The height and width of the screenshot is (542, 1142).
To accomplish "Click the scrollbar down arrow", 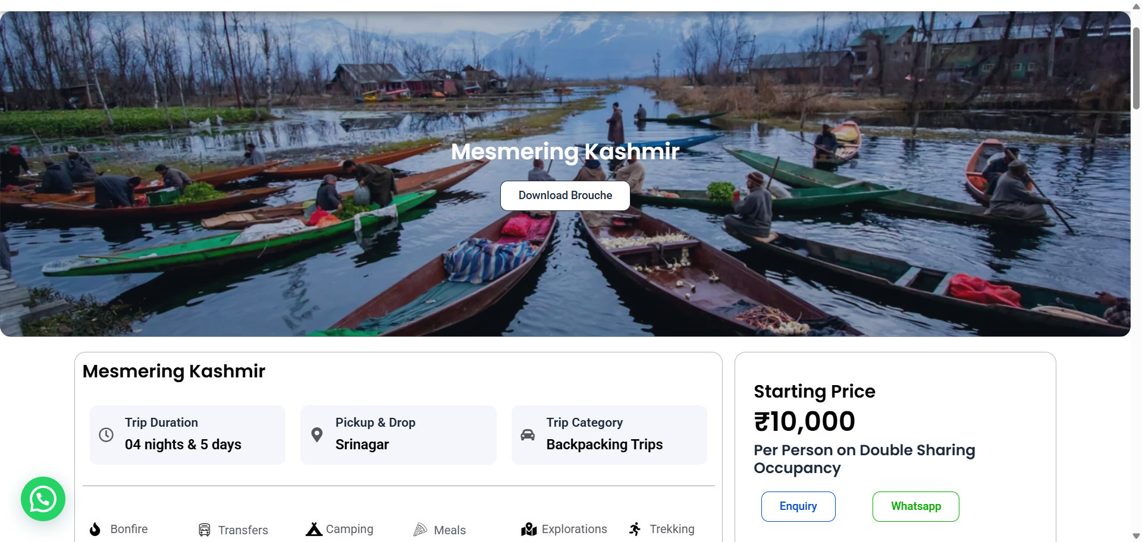I will click(x=1136, y=536).
